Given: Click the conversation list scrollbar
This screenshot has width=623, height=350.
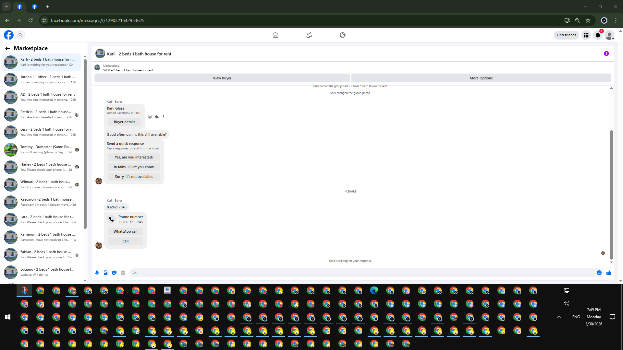Looking at the screenshot, I should tap(85, 143).
